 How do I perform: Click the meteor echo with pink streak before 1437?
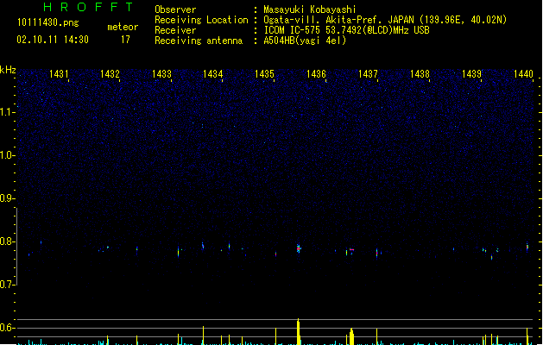point(351,250)
